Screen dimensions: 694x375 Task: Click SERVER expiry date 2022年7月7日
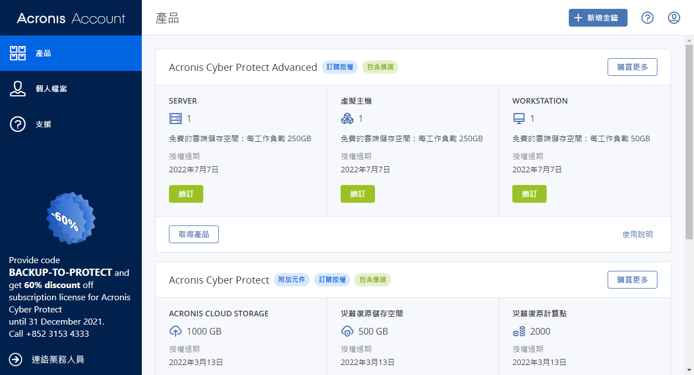click(194, 169)
